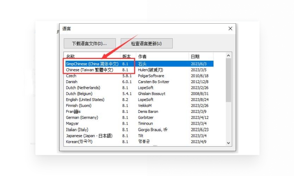Click date 2023/6/23 cell
294x176 pixels.
[x=200, y=130]
